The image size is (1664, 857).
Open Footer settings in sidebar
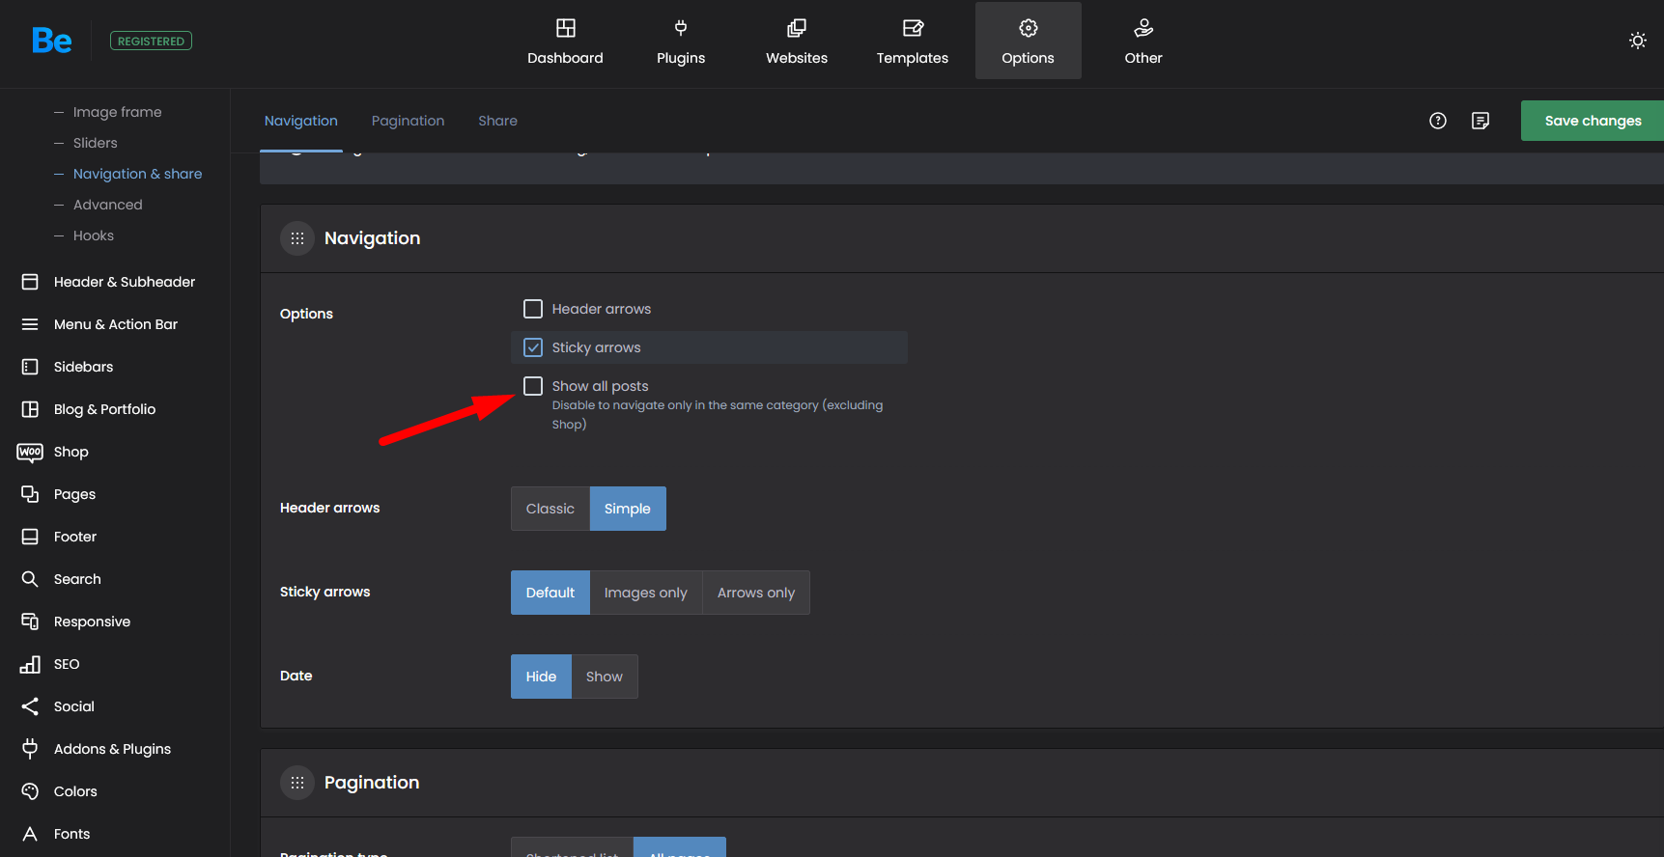[x=75, y=537]
